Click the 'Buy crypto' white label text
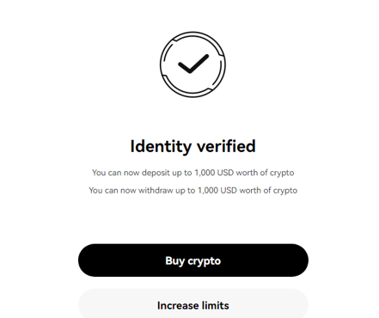This screenshot has width=379, height=318. 193,261
